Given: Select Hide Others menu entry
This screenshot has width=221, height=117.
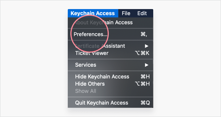Looking at the screenshot, I should tap(111, 84).
